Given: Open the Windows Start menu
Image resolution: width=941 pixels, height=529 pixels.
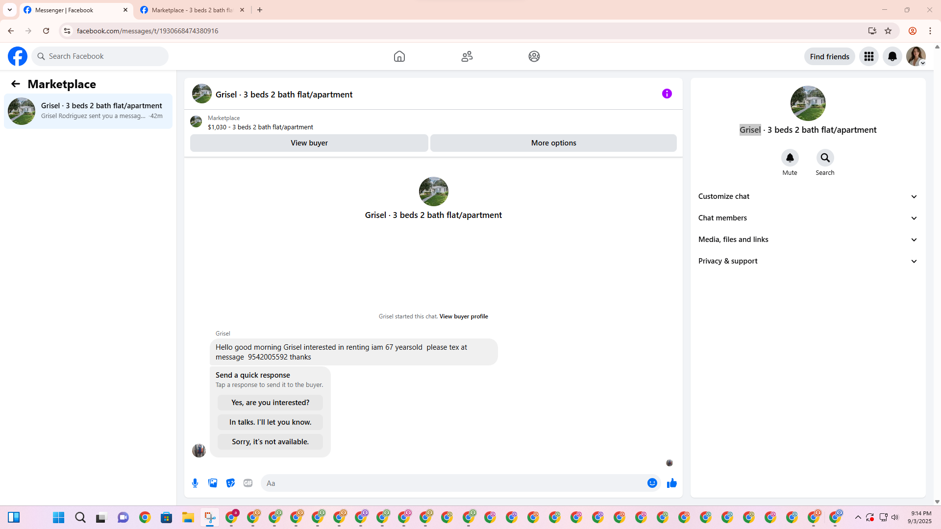Looking at the screenshot, I should [x=59, y=518].
